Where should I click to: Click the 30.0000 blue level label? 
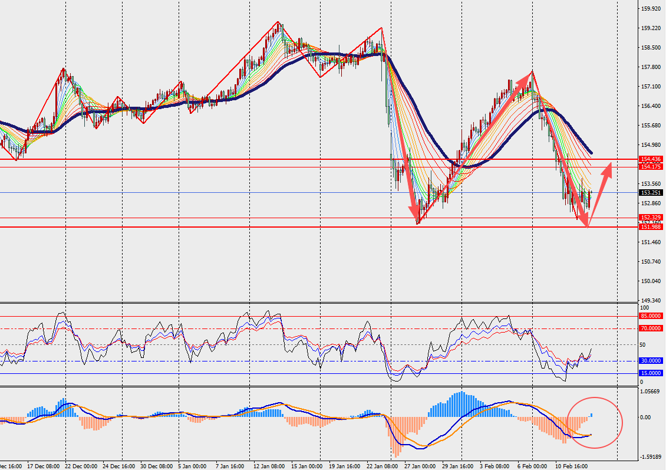[651, 360]
